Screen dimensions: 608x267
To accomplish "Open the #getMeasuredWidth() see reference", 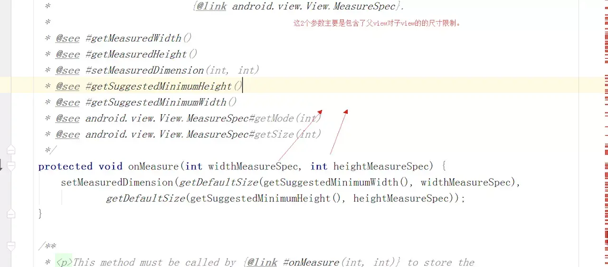I will tap(138, 38).
